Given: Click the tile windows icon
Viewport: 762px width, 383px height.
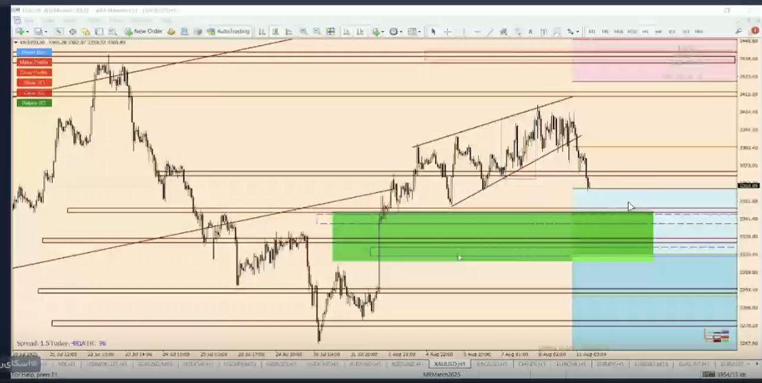Looking at the screenshot, I should [330, 32].
